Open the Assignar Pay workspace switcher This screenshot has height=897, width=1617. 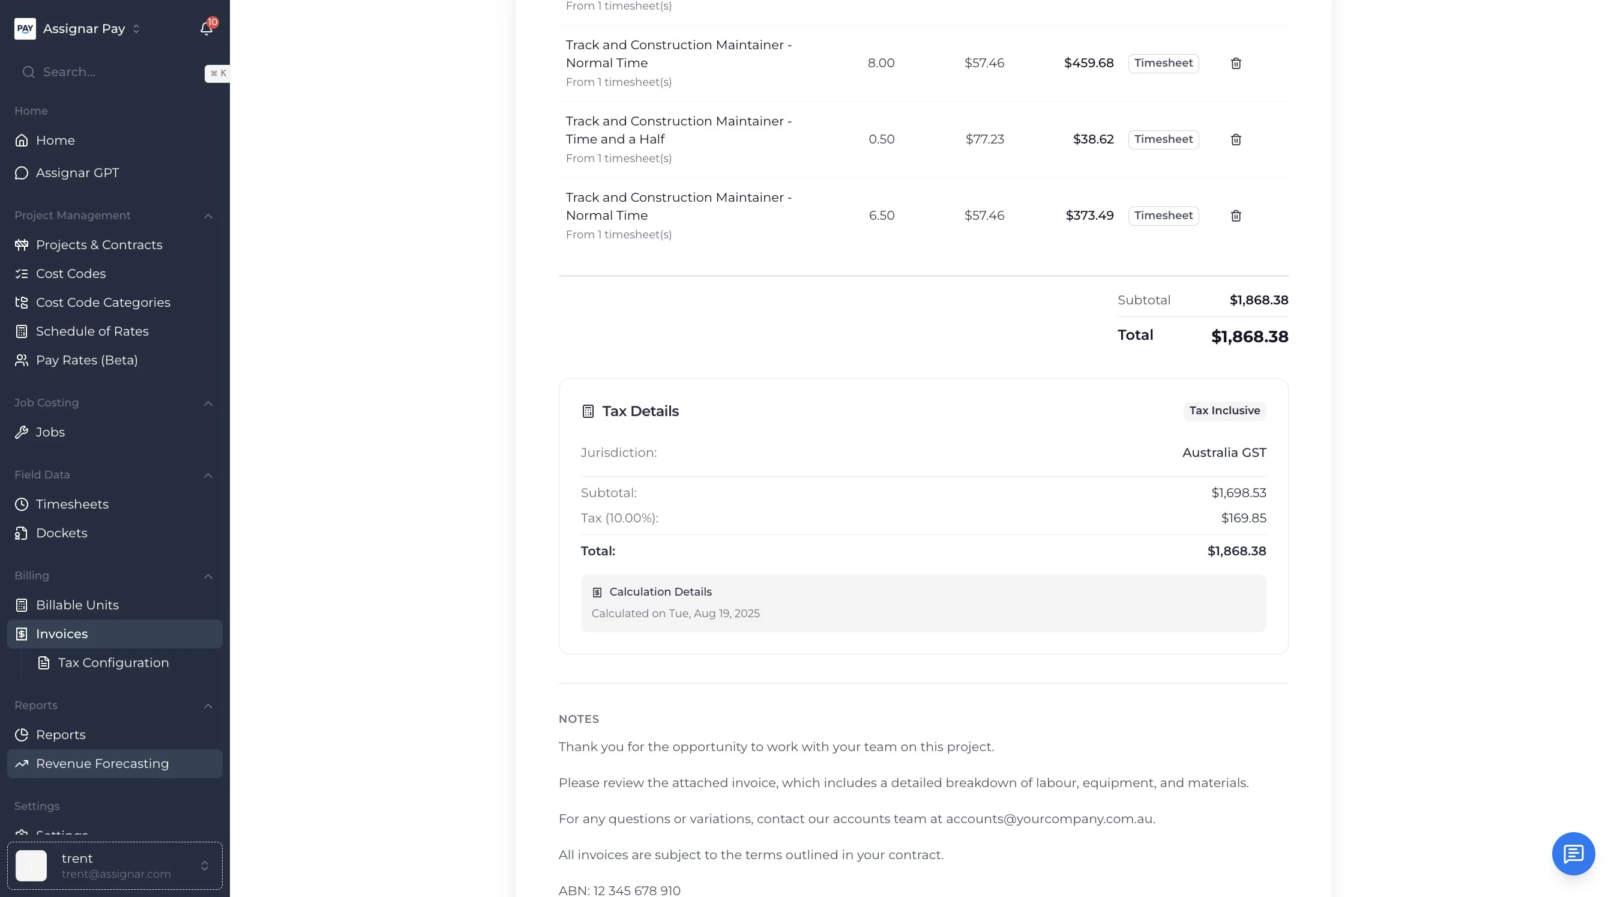pyautogui.click(x=136, y=29)
